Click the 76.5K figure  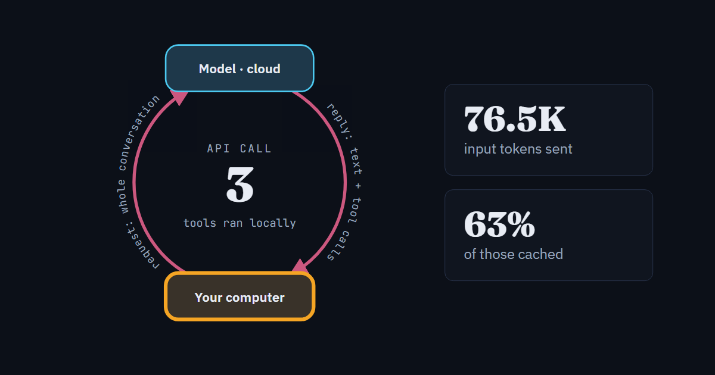point(515,119)
